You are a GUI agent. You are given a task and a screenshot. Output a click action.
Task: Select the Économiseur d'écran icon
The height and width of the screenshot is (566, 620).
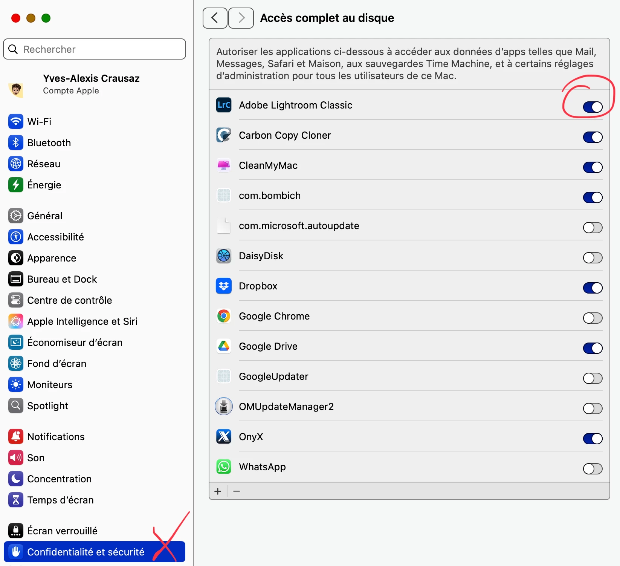pos(16,343)
